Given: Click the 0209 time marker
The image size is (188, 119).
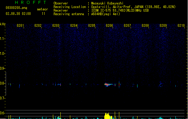Looking at the screenshot, I should tap(163, 26).
